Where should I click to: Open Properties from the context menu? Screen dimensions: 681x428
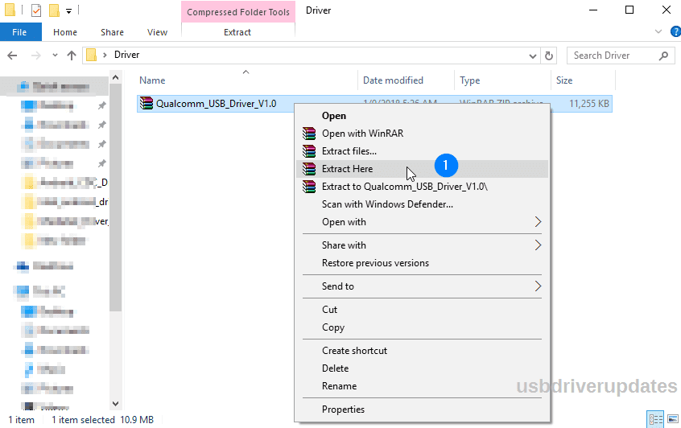pos(422,409)
